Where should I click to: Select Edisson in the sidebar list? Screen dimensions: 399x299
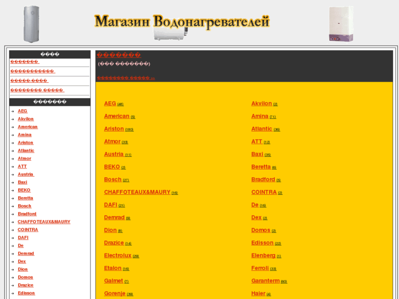coord(26,293)
